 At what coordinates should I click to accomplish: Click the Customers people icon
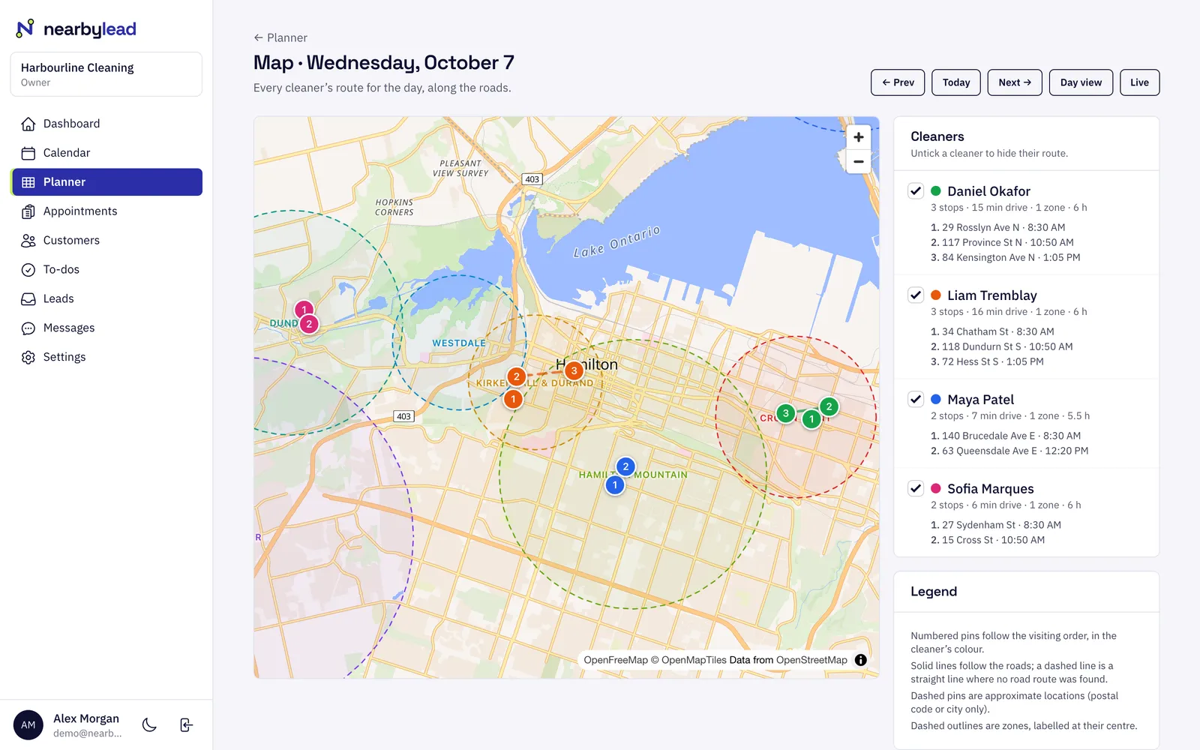(x=28, y=241)
